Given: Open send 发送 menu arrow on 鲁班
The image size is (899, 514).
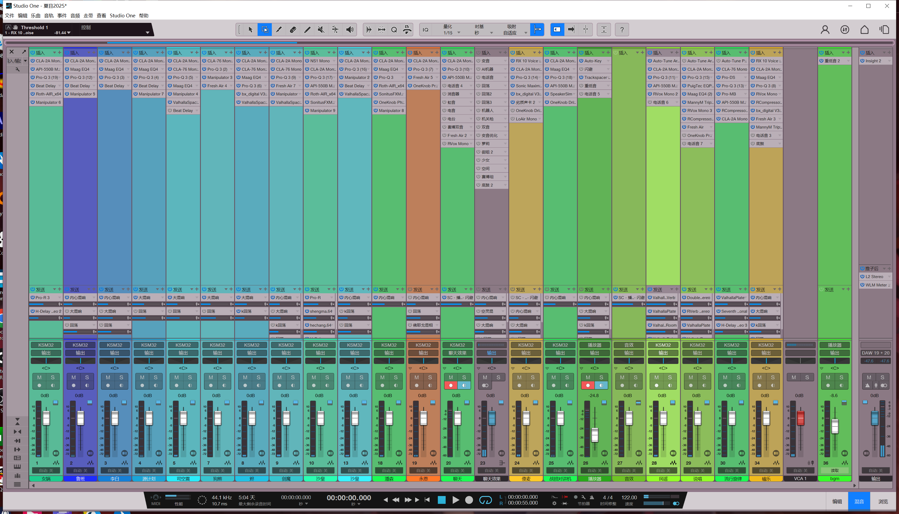Looking at the screenshot, I should click(89, 290).
